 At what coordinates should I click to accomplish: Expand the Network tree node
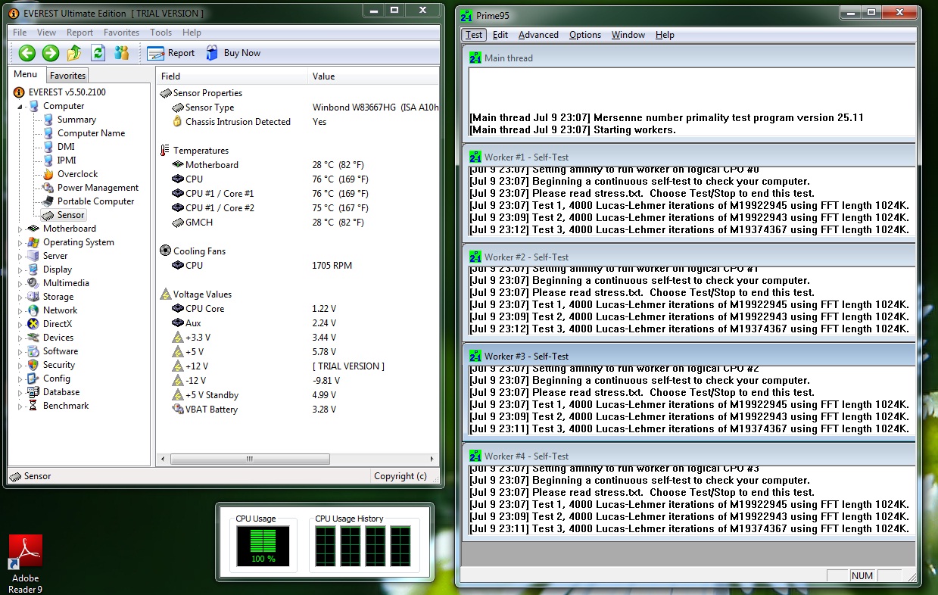point(21,311)
